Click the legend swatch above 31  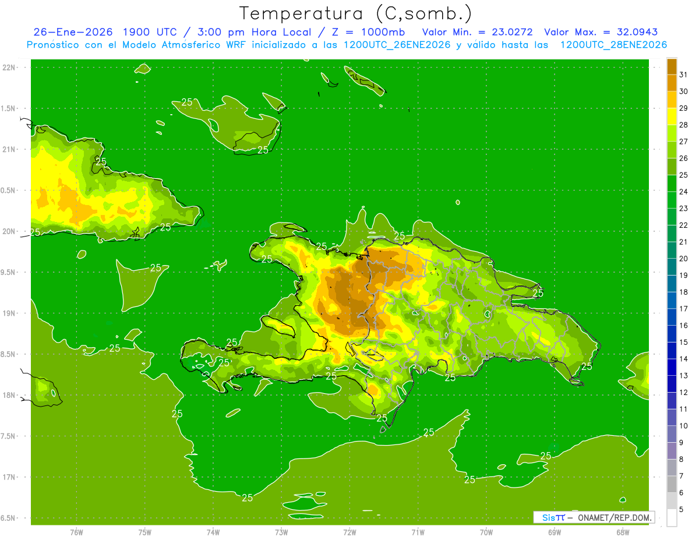(x=672, y=66)
